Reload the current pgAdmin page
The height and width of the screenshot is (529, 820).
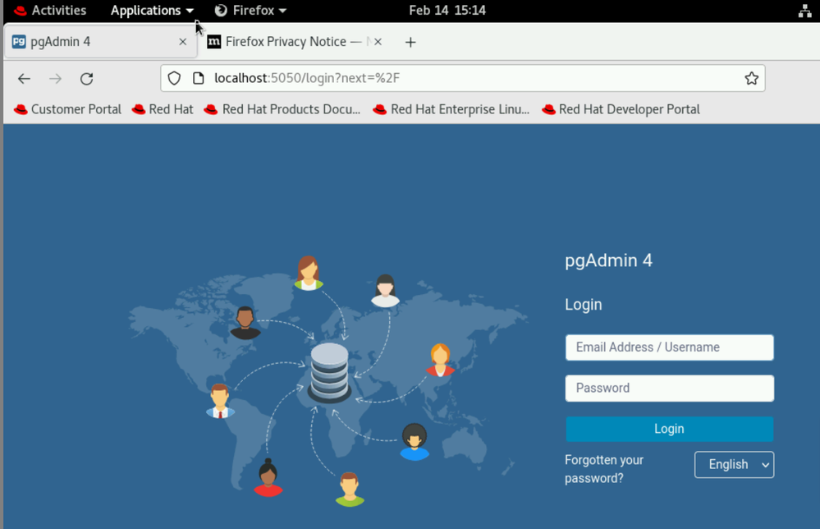coord(86,79)
